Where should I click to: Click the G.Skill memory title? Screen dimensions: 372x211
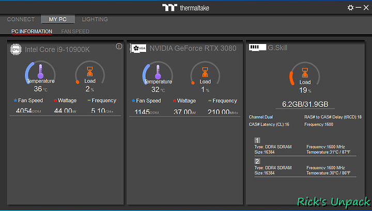coord(277,47)
